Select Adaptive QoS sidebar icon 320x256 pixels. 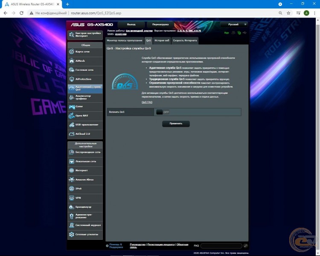pyautogui.click(x=71, y=88)
